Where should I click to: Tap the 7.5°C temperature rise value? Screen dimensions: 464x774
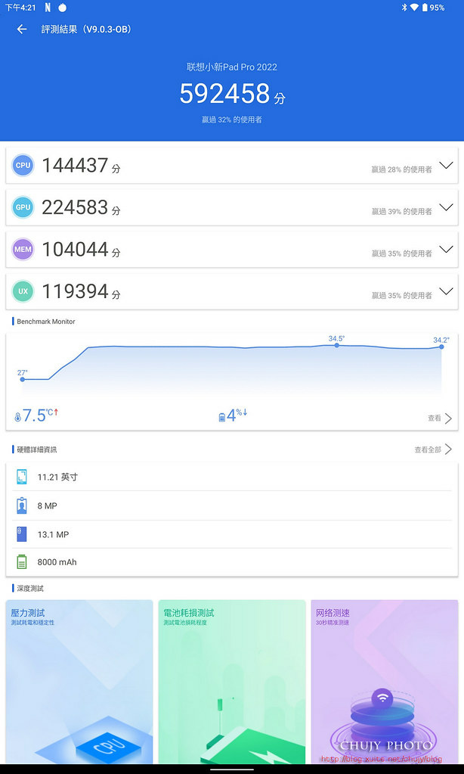tap(41, 415)
